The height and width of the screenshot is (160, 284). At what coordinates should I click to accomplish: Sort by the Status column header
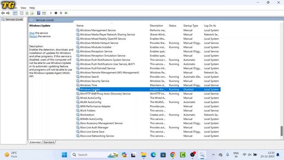(x=173, y=26)
